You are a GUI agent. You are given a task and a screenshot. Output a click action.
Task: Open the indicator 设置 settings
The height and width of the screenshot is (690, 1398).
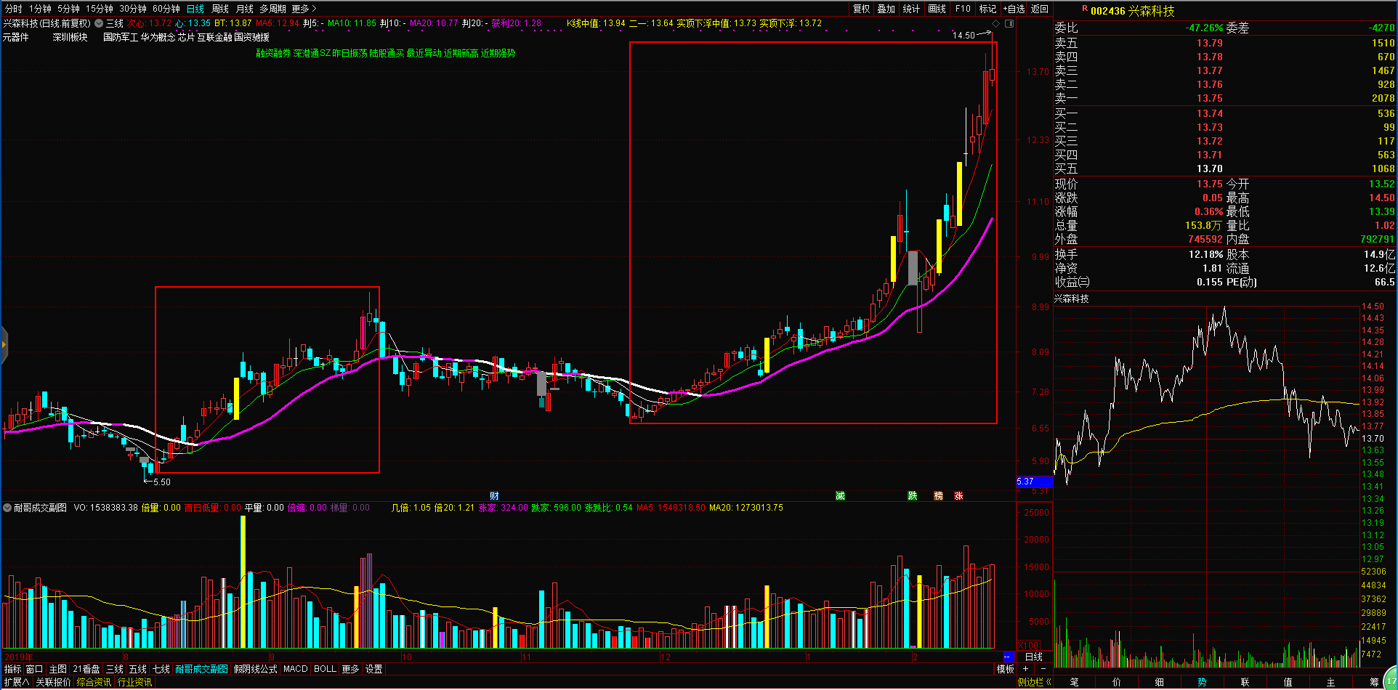(373, 669)
